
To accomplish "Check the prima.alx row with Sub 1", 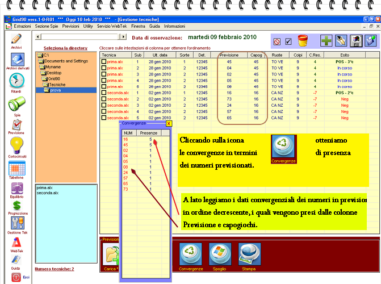I will (x=104, y=62).
